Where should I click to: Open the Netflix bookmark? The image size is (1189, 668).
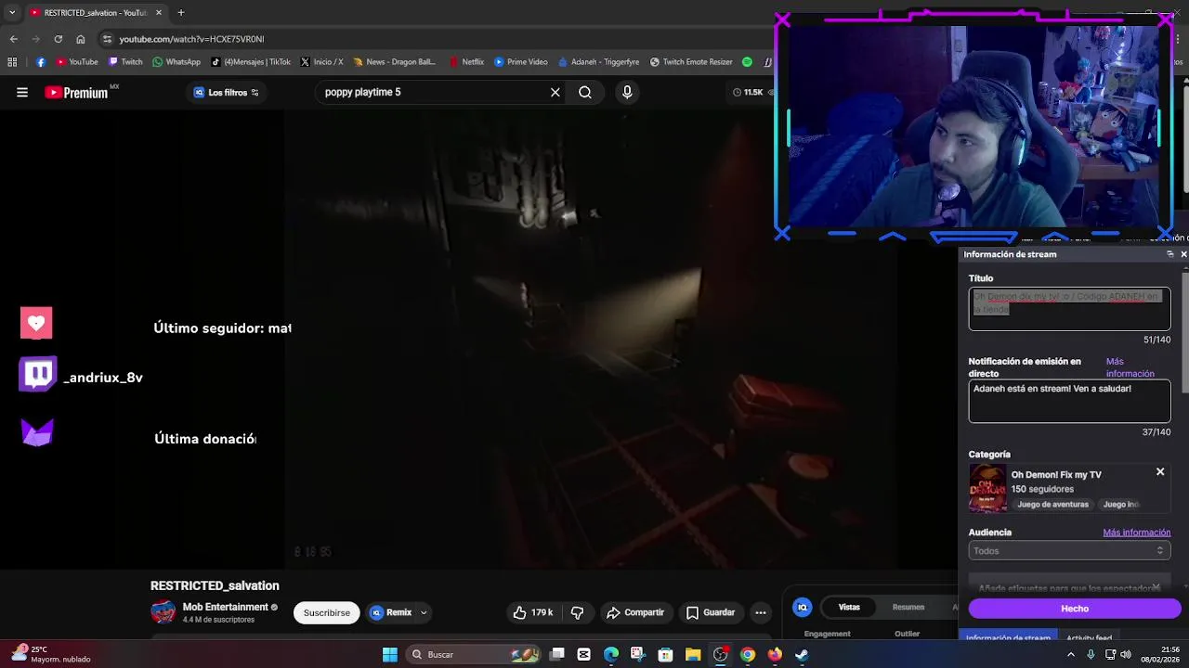point(466,62)
